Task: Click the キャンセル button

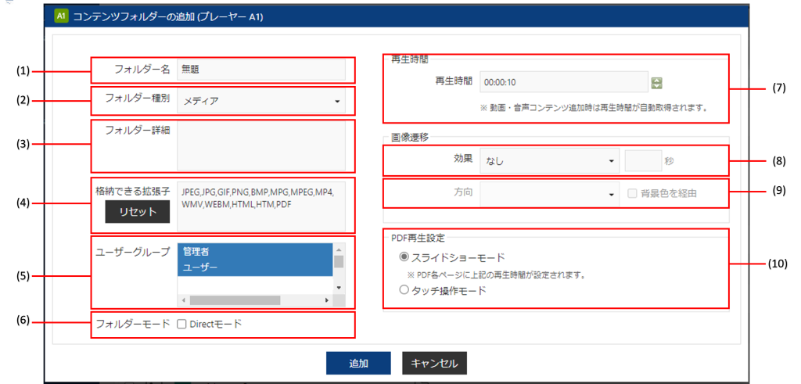Action: click(435, 363)
